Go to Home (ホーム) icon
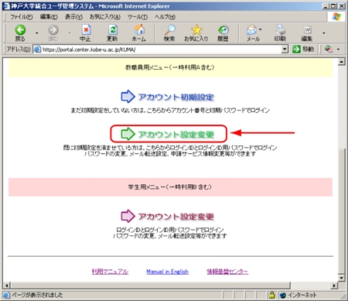Image resolution: width=348 pixels, height=301 pixels. [139, 29]
